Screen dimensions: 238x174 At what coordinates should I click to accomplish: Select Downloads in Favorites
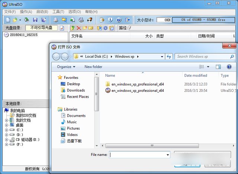tap(76, 90)
